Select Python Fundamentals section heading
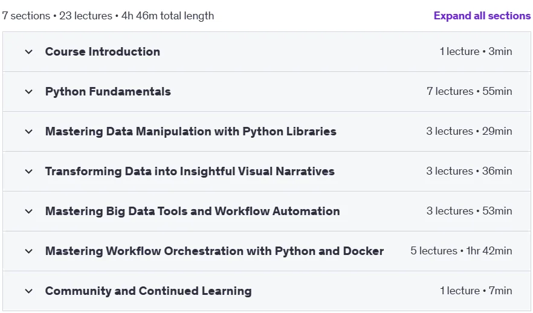 coord(108,91)
